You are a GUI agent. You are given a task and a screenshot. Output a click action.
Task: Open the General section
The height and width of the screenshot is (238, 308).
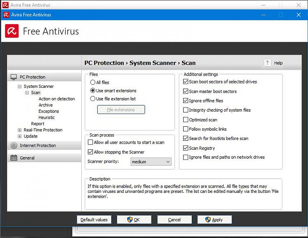(x=44, y=158)
